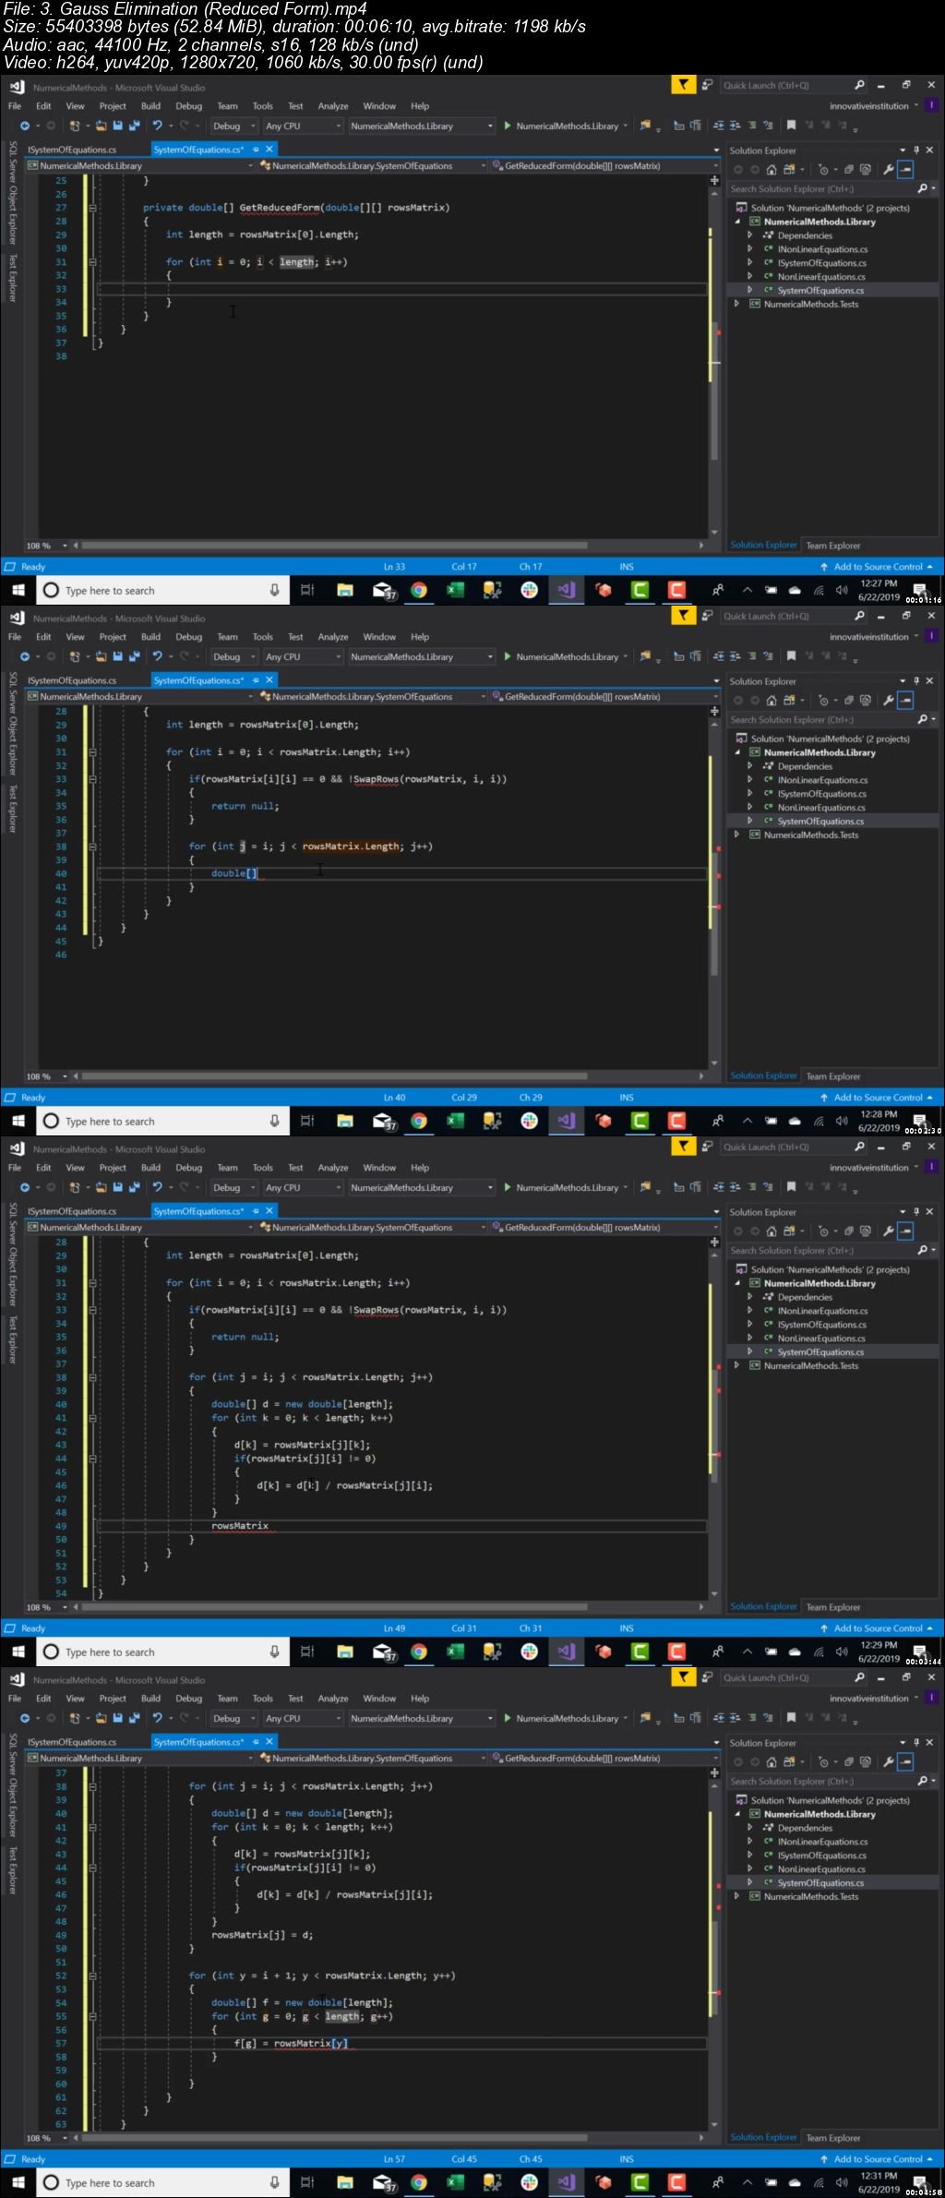Toggle the auto-hide pin on Solution Explorer, 12:31 PM frame
This screenshot has height=2198, width=945.
tap(916, 1742)
